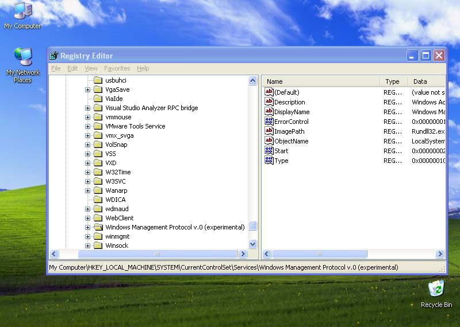The image size is (460, 327).
Task: Open the Recycle Bin desktop icon
Action: point(436,294)
